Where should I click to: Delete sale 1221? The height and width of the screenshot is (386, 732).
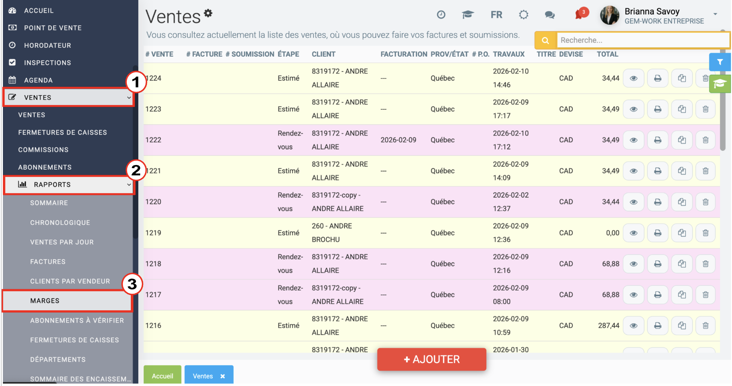(705, 171)
